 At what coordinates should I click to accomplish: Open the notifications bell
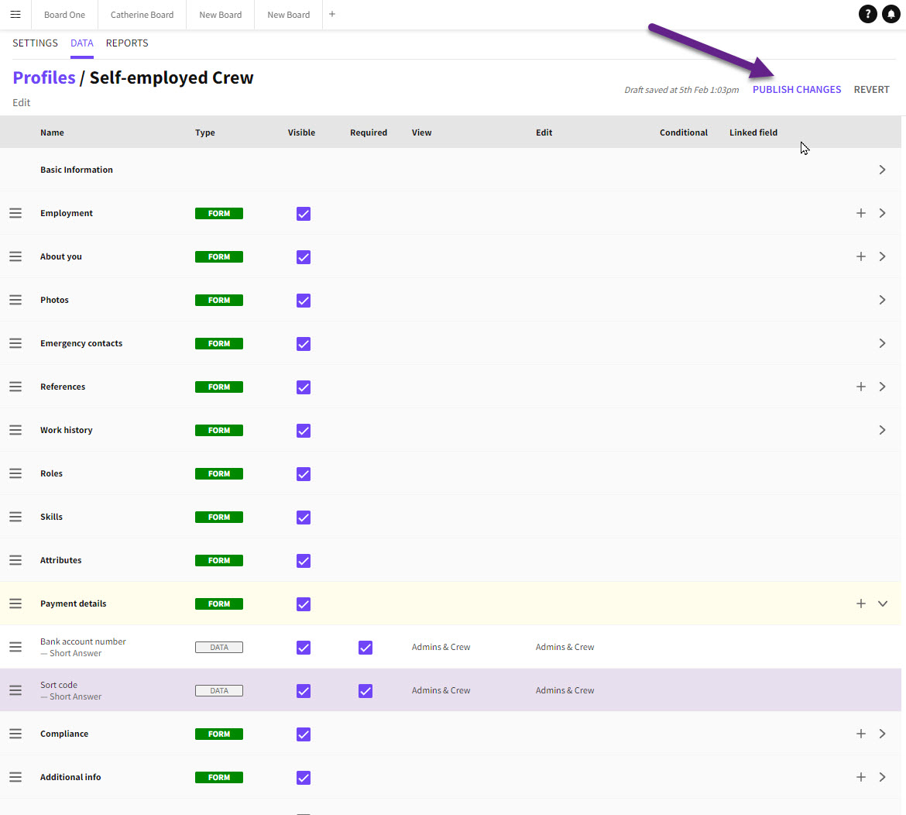(x=891, y=15)
